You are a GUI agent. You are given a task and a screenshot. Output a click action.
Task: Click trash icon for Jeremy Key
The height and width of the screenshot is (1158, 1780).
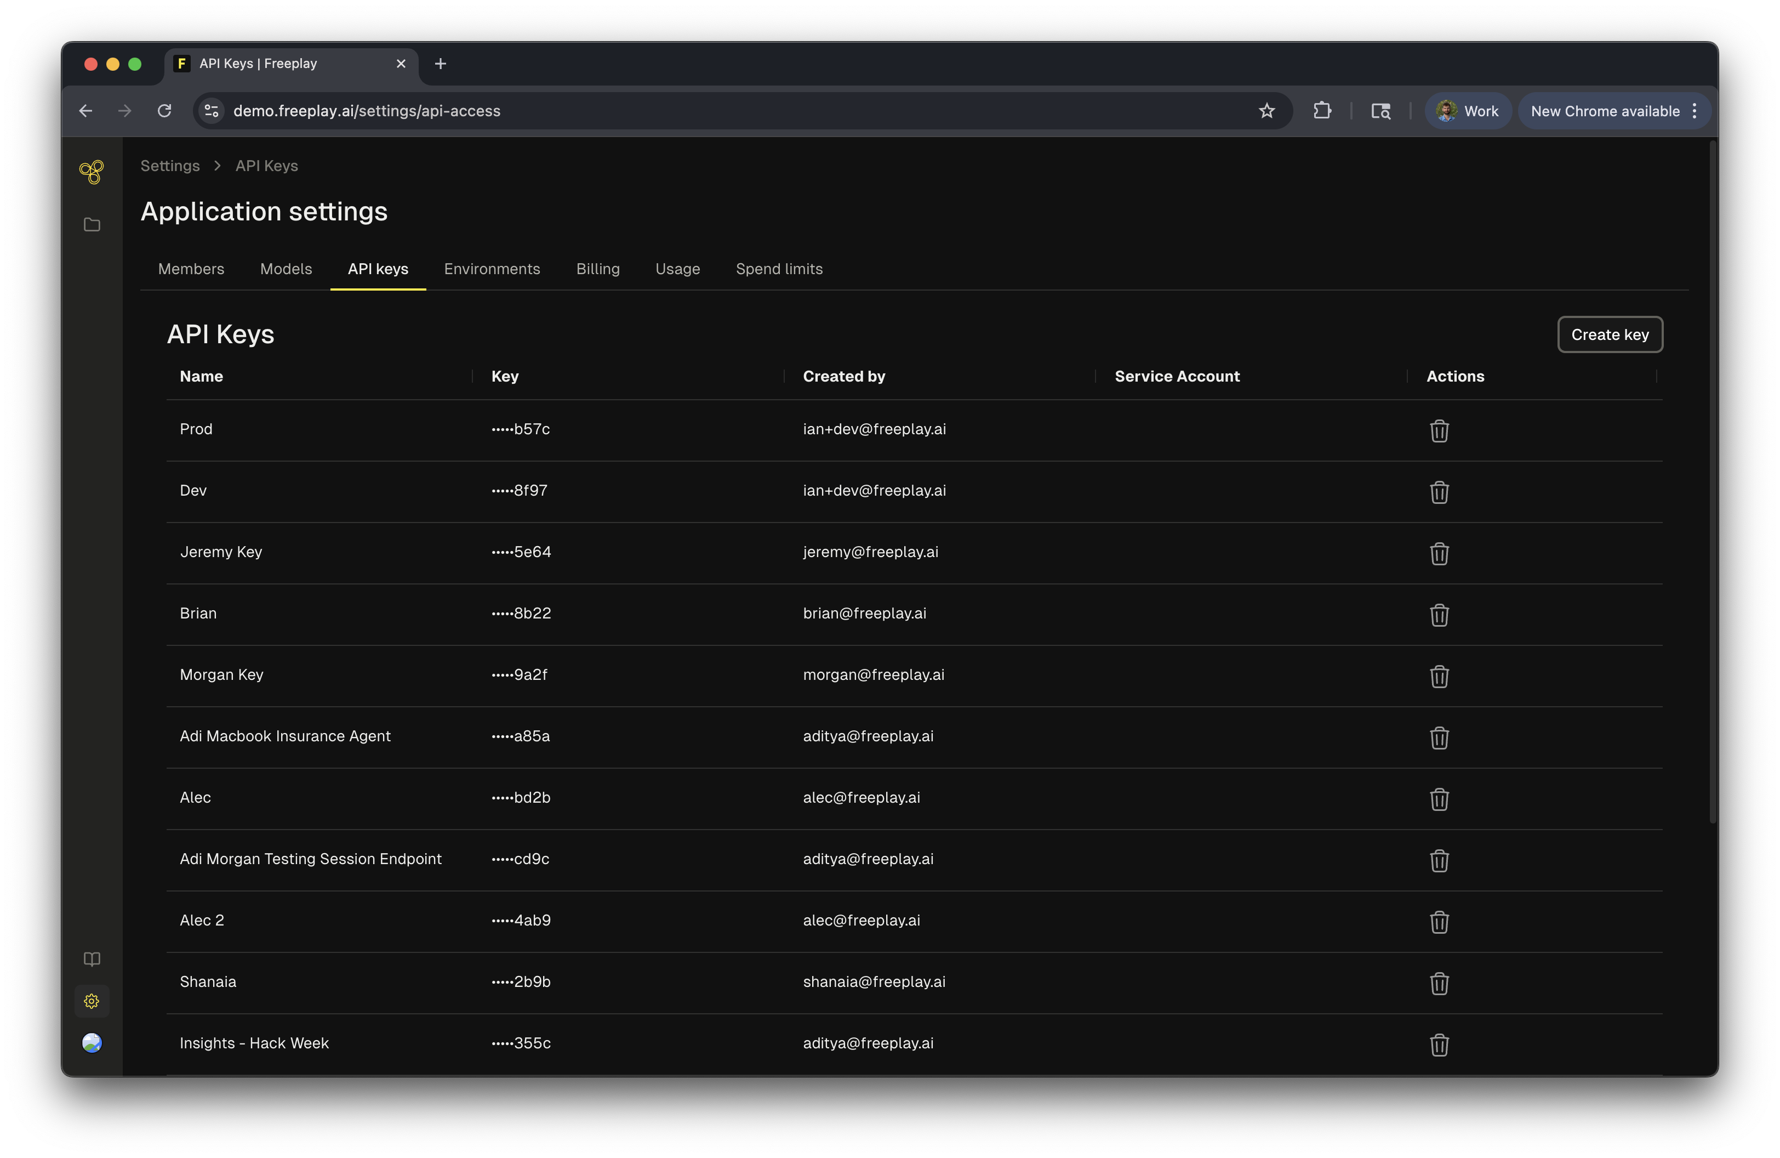[x=1439, y=554]
